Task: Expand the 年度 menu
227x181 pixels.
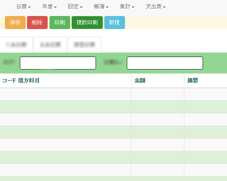Action: 50,6
